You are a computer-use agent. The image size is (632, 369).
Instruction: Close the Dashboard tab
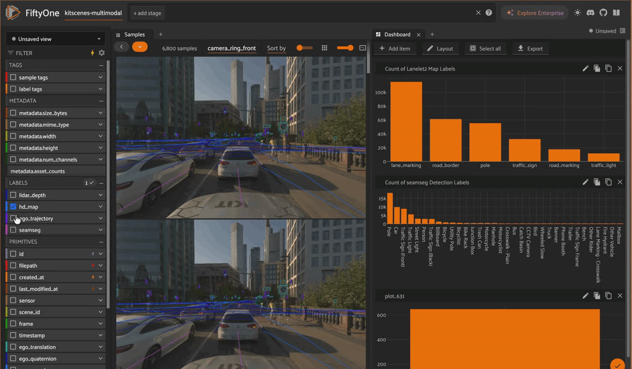(419, 35)
